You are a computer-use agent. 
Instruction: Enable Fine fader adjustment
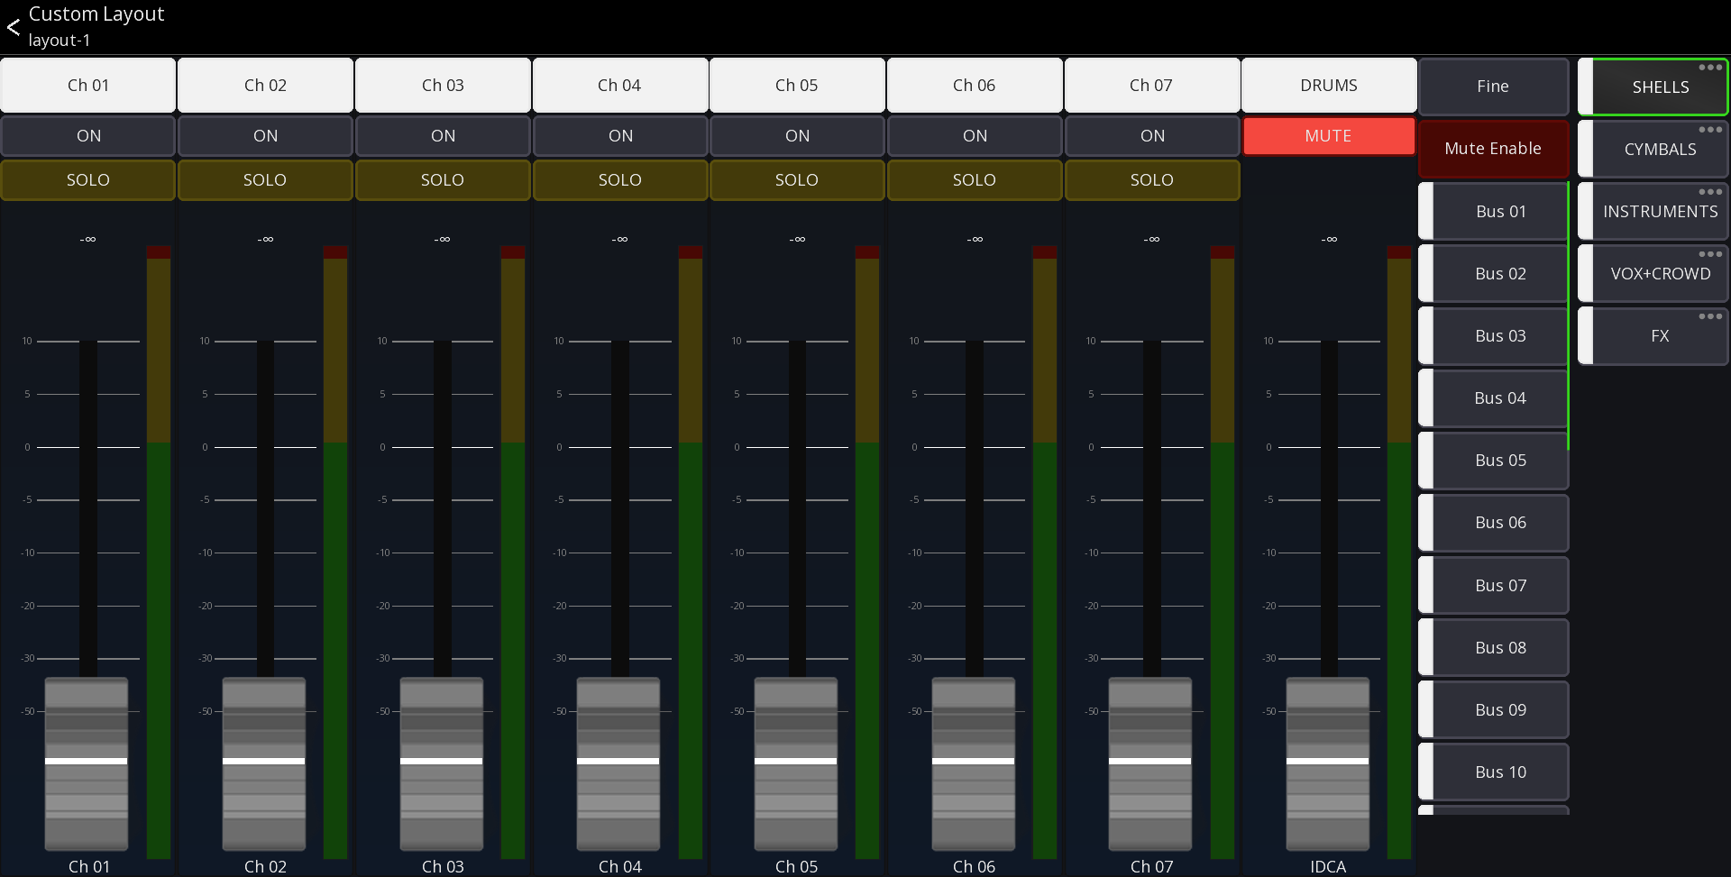(x=1493, y=87)
